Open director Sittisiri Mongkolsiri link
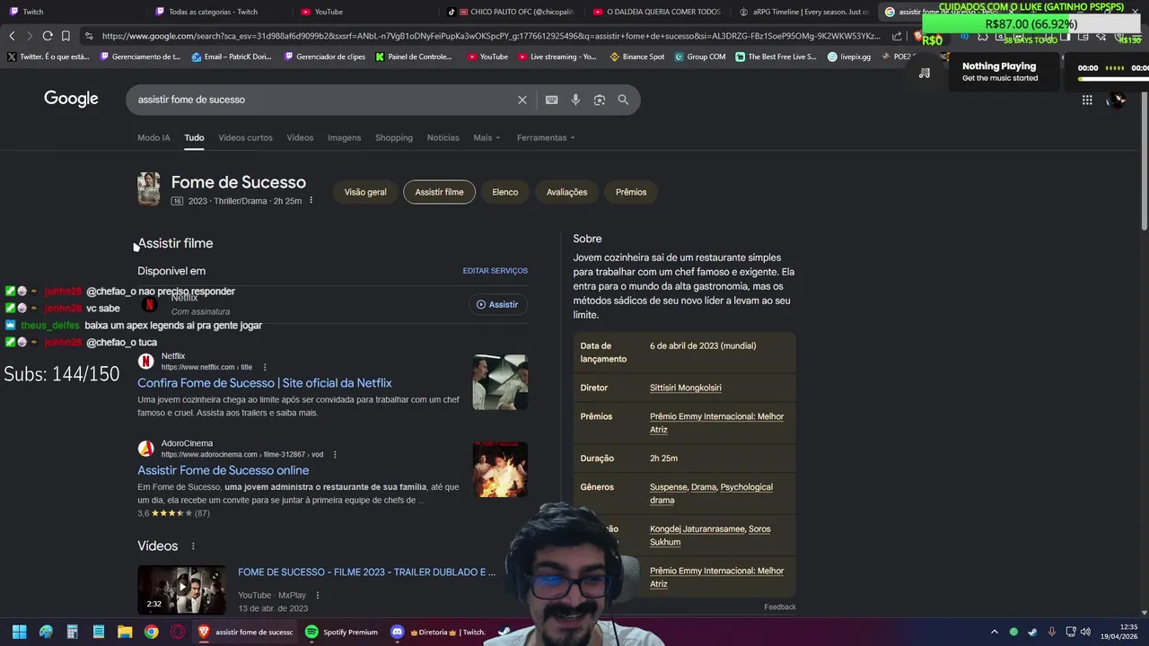The width and height of the screenshot is (1149, 646). 685,388
